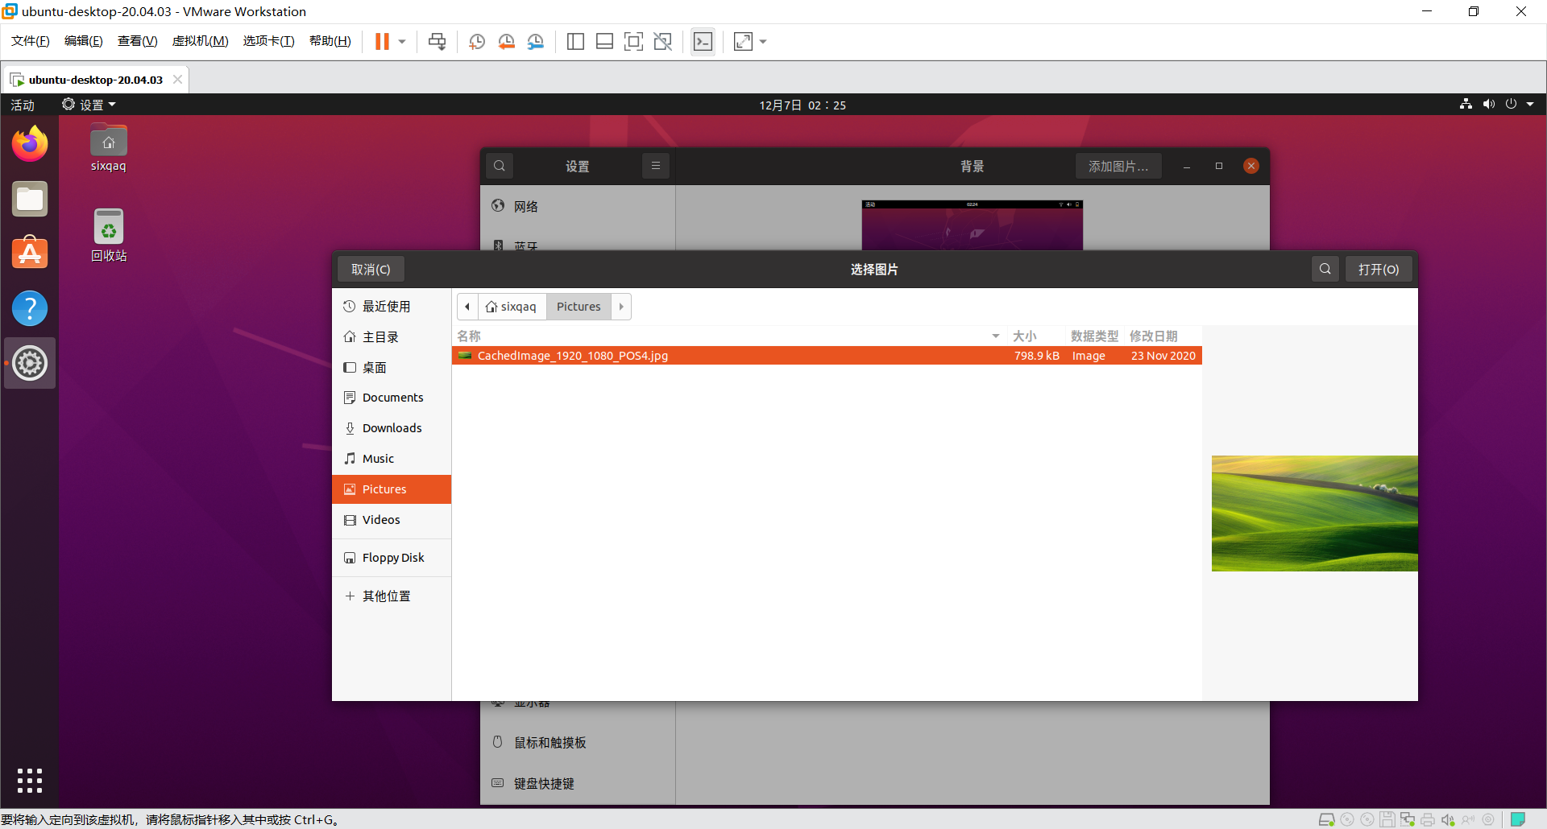Toggle the thumbnail bar visibility

[x=604, y=41]
